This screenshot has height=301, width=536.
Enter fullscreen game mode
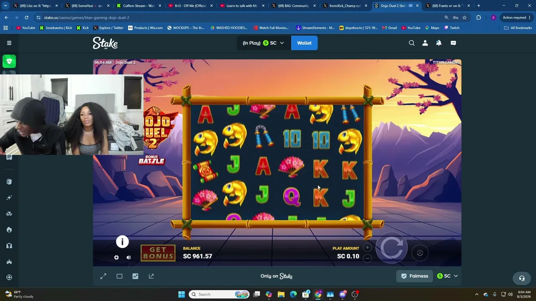click(x=103, y=276)
